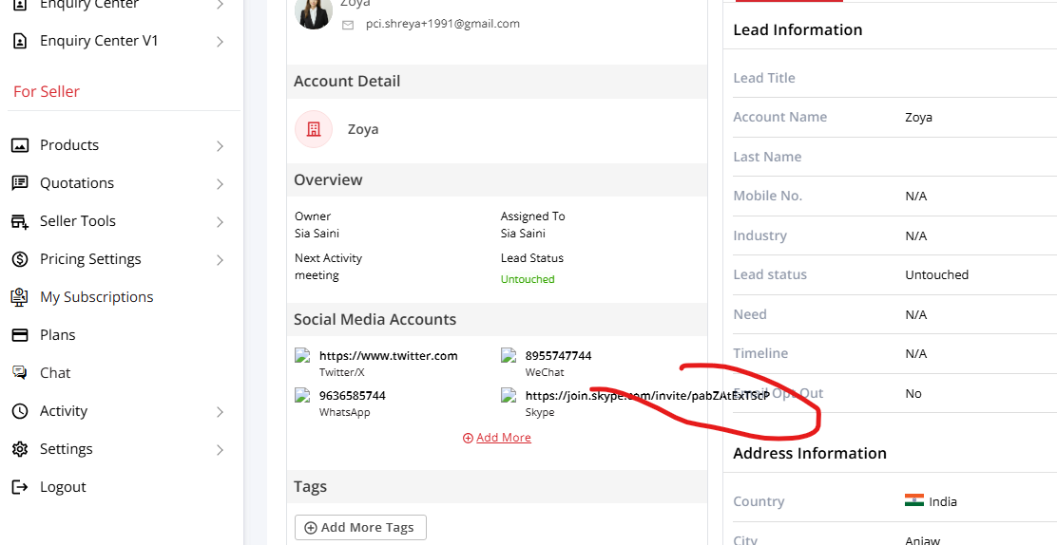
Task: Expand the Products submenu chevron
Action: 220,146
